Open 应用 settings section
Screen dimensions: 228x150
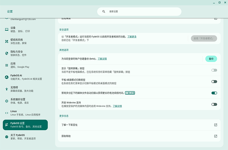25,65
